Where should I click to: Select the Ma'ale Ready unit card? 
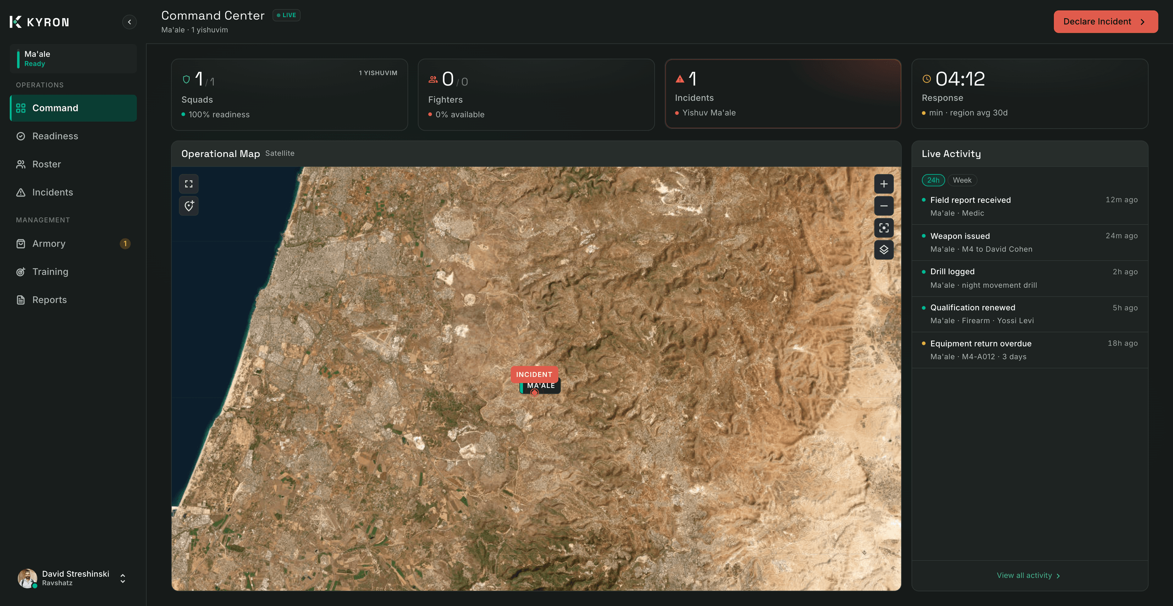(73, 59)
